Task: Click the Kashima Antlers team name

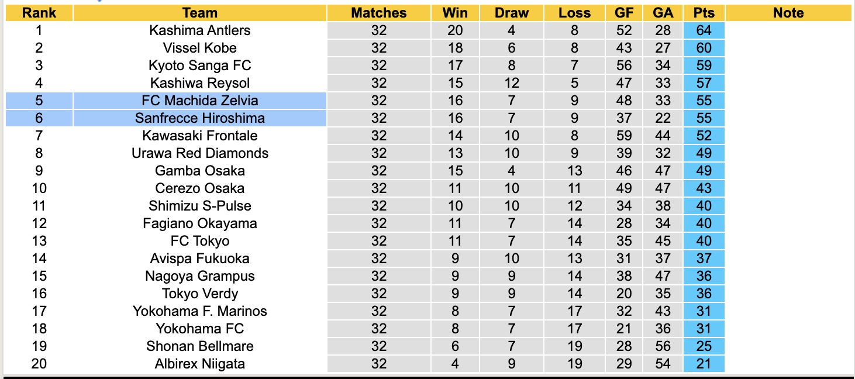Action: coord(200,30)
